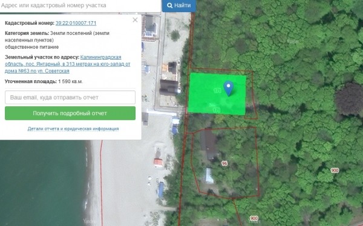Focus the address or cadastral number search field
363x226 pixels.
(80, 5)
